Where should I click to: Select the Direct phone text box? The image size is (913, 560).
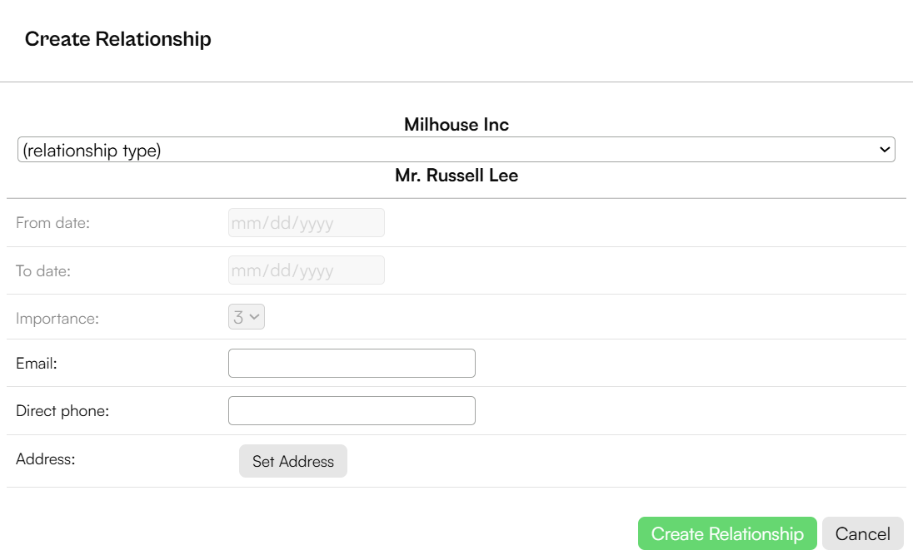click(x=352, y=410)
